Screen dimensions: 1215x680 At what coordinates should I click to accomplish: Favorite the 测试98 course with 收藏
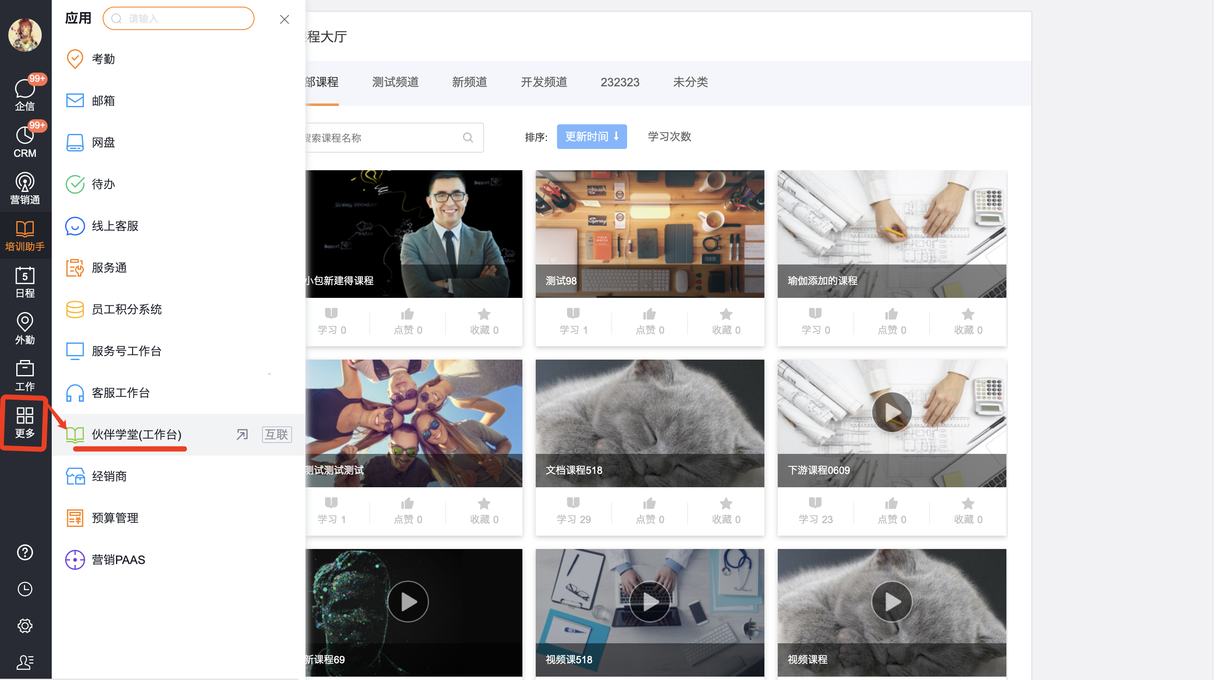(726, 322)
